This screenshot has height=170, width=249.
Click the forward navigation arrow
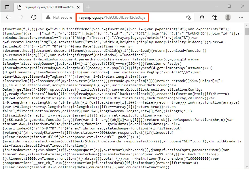tap(21, 17)
